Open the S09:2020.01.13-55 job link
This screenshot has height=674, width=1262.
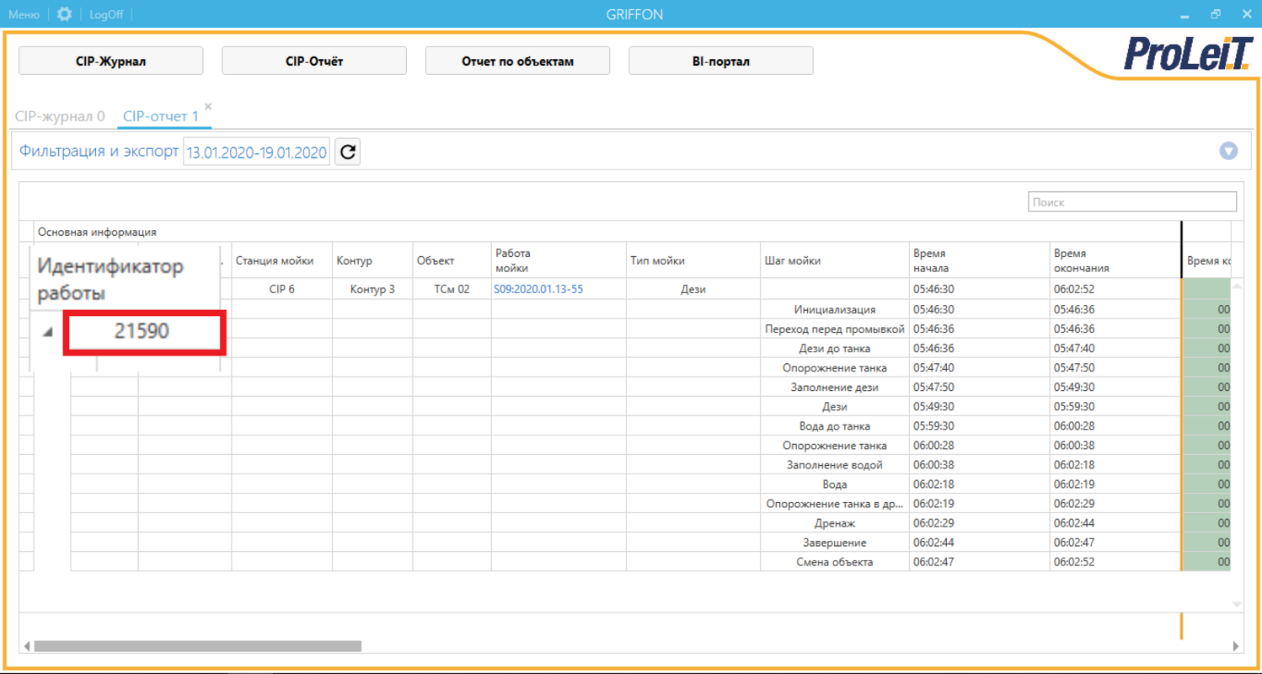point(538,289)
